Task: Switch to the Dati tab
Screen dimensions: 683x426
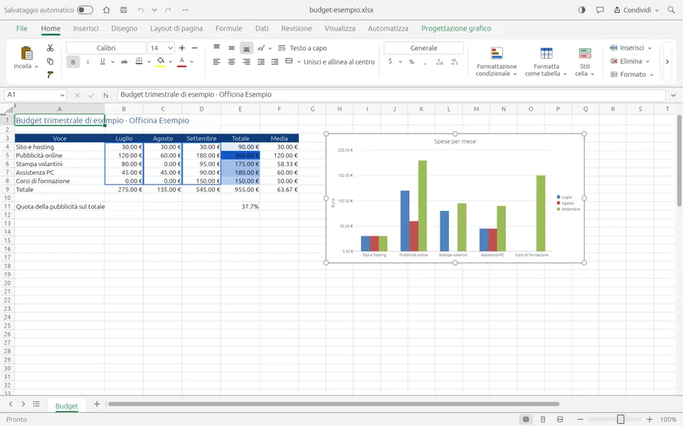Action: [262, 28]
